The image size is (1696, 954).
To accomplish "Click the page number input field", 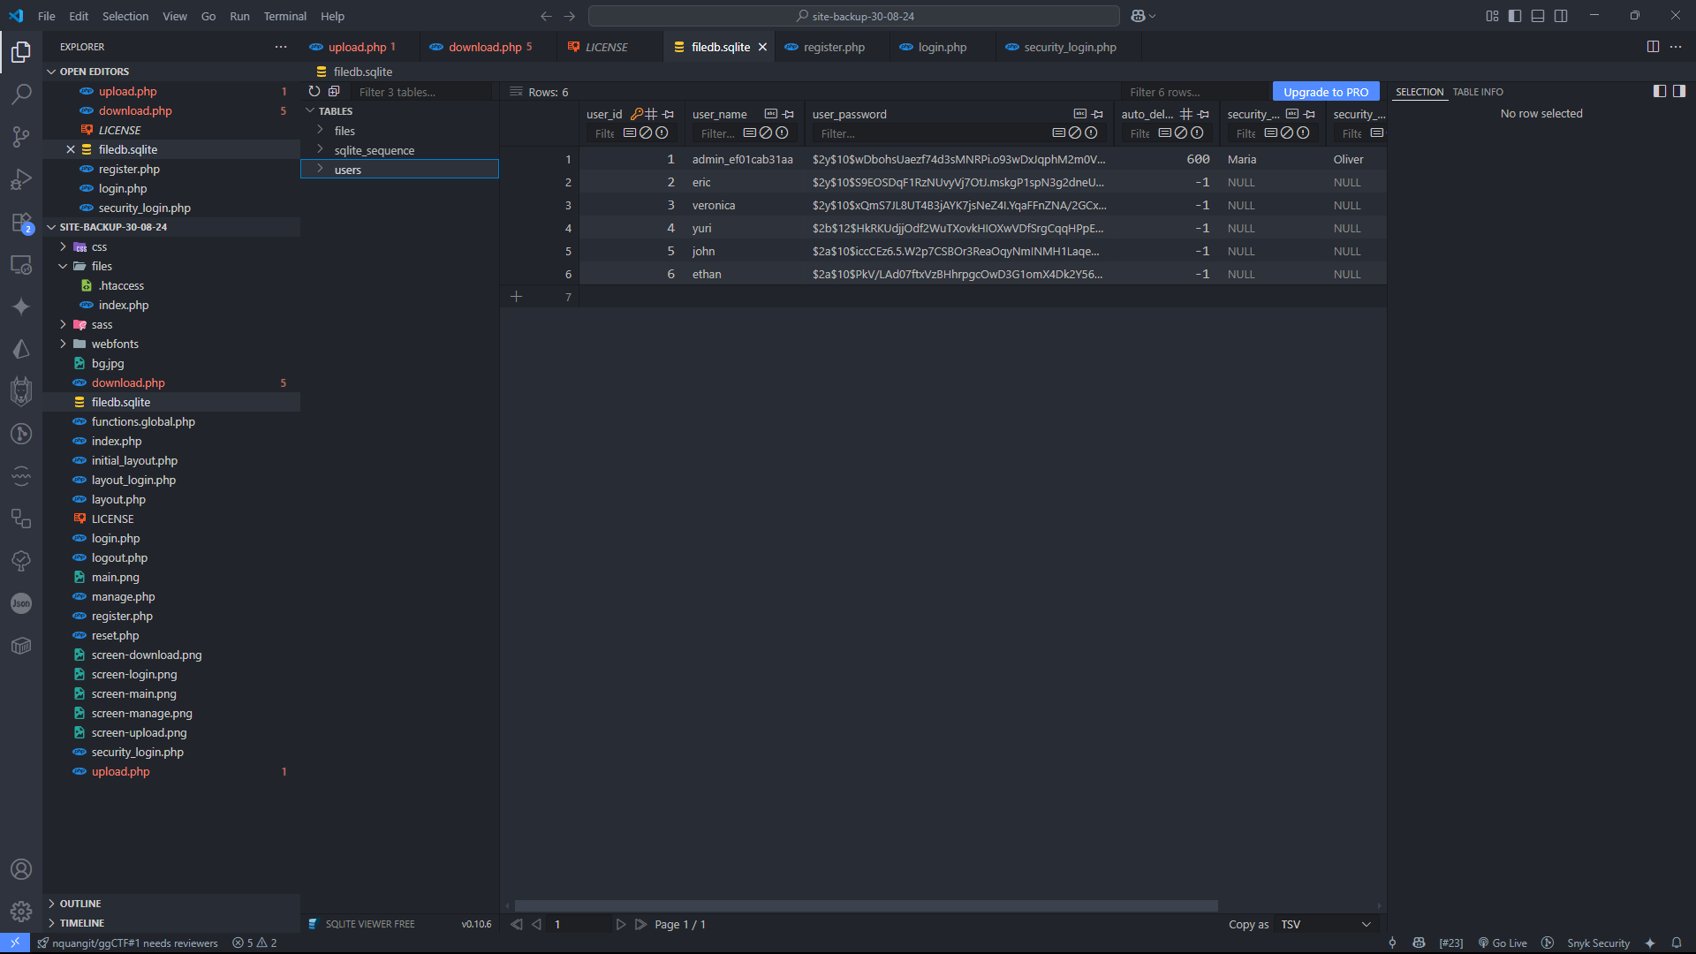I will 579,924.
